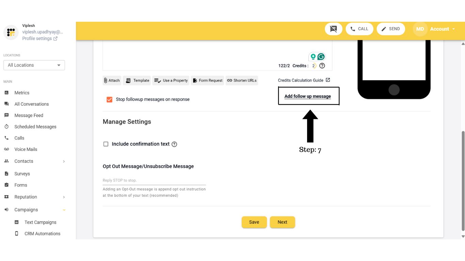Click the Attach paperclip icon
This screenshot has height=261, width=465.
tap(106, 80)
